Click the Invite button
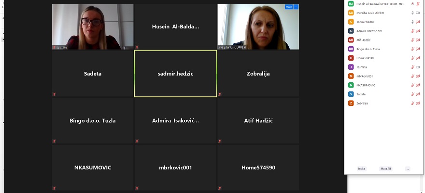The width and height of the screenshot is (425, 193). point(362,169)
